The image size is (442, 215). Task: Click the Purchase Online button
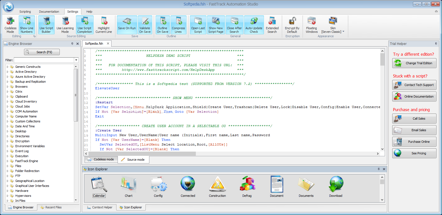pos(414,142)
